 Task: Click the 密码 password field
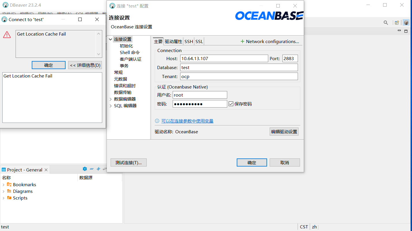coord(200,104)
